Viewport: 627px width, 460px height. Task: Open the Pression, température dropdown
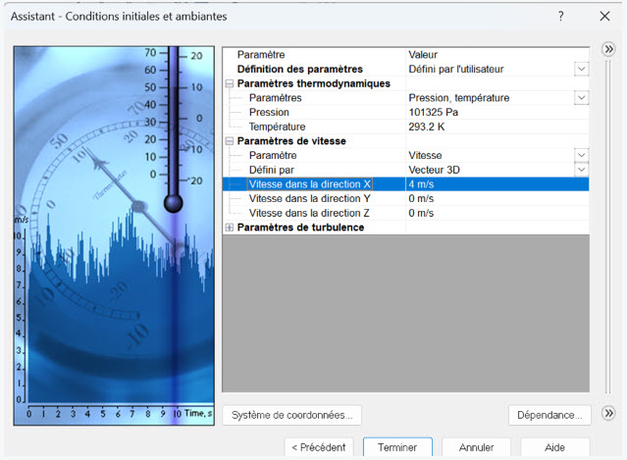pos(581,98)
